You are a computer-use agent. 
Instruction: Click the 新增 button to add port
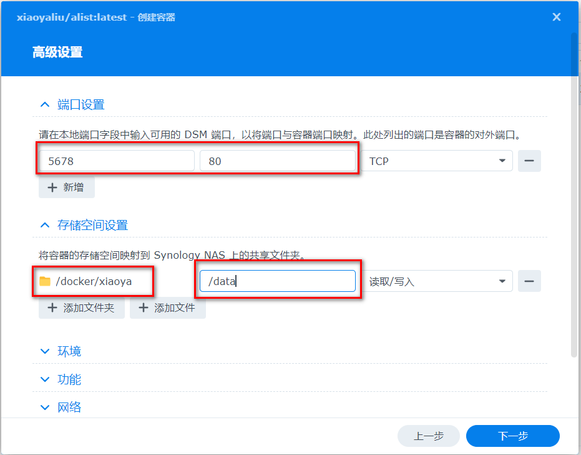pos(67,187)
